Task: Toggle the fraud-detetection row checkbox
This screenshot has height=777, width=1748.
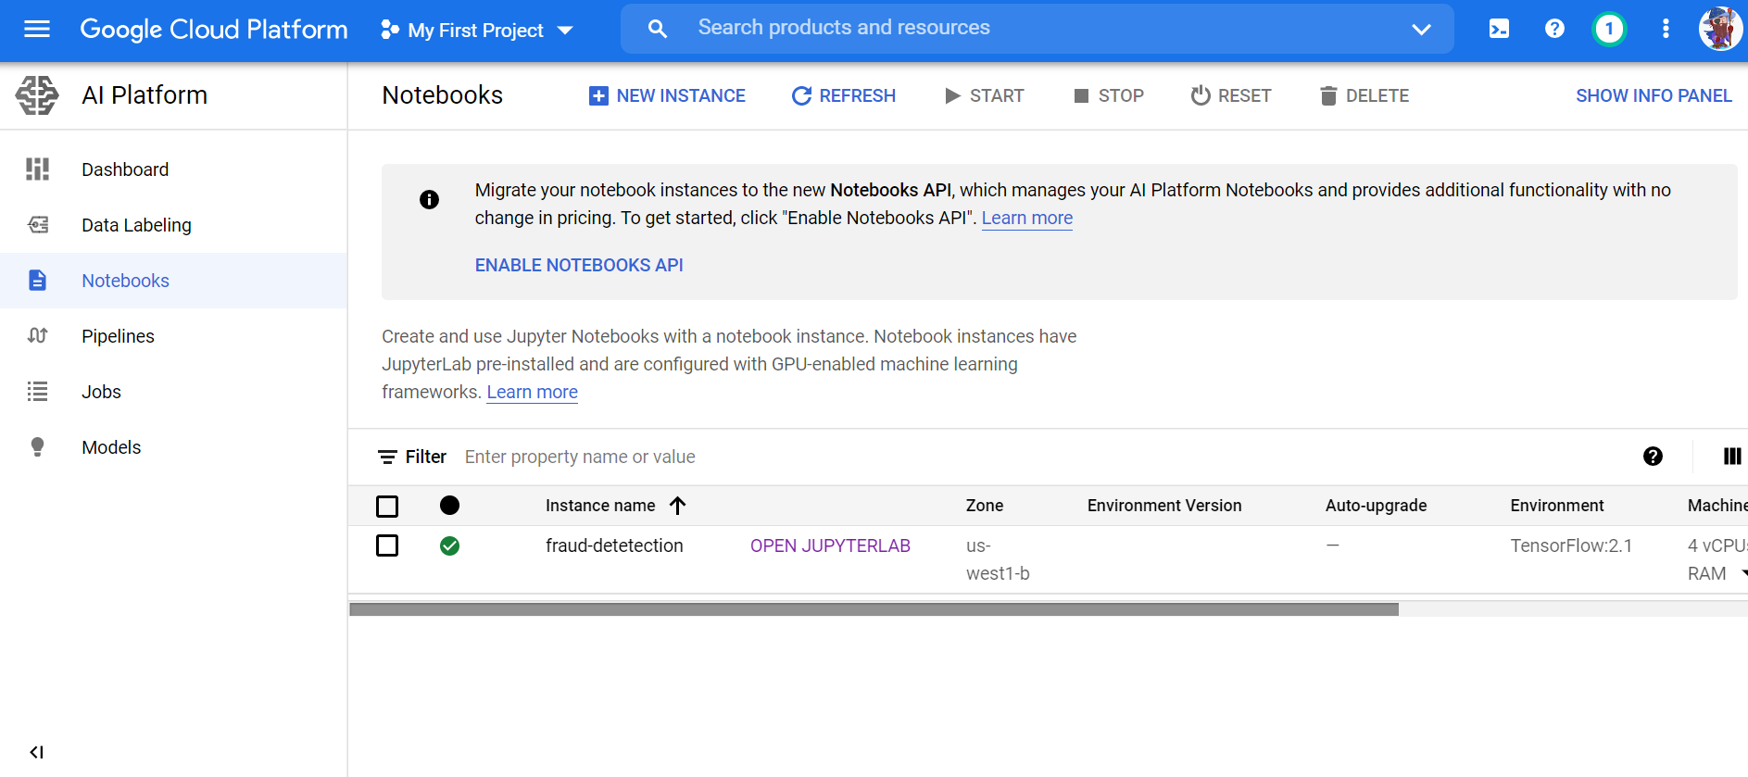Action: [x=387, y=545]
